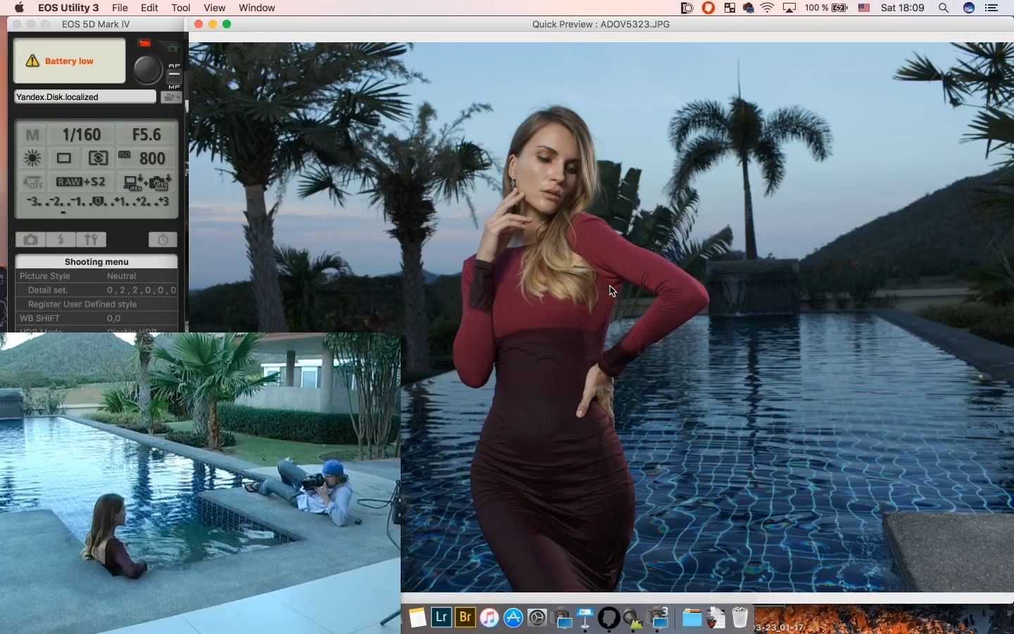Image resolution: width=1014 pixels, height=634 pixels.
Task: Open the camera shooting menu tab
Action: pos(30,240)
